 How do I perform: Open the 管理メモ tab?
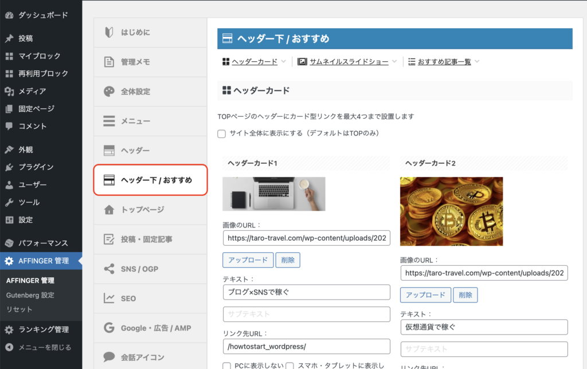point(151,62)
